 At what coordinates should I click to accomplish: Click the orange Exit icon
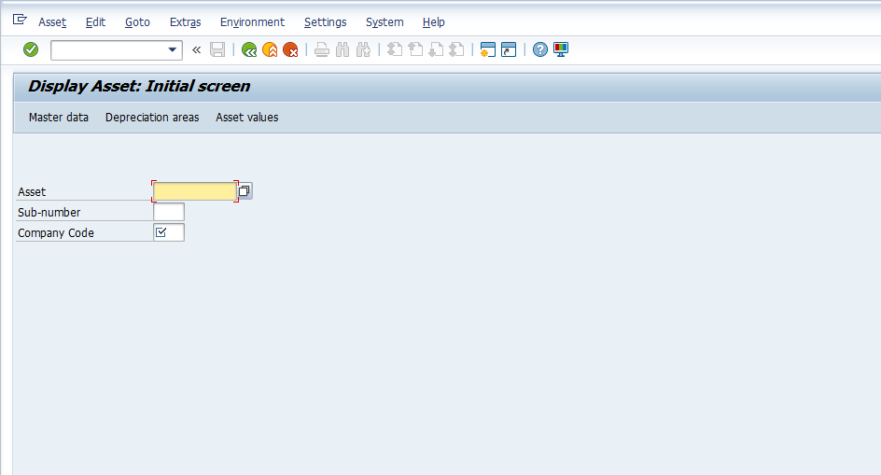(x=270, y=50)
